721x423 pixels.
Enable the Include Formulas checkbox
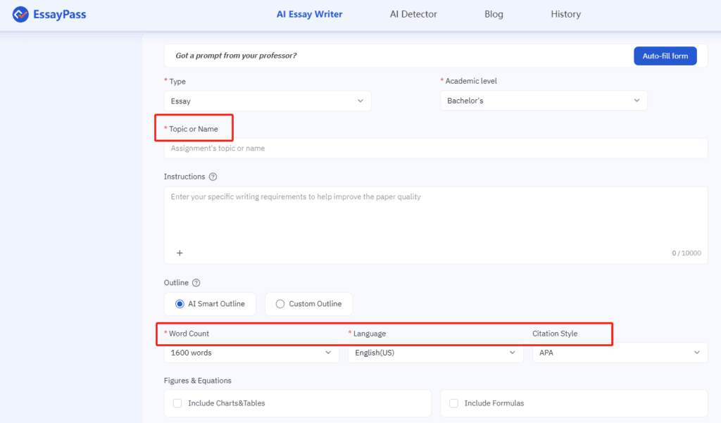(x=454, y=403)
